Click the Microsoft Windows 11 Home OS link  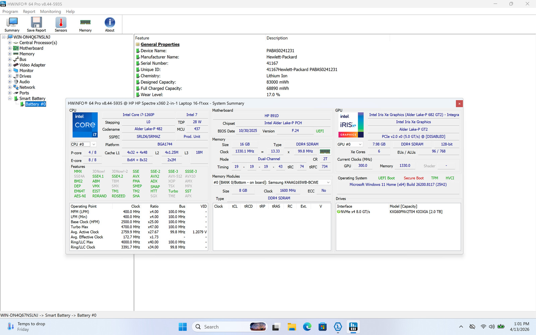[398, 185]
